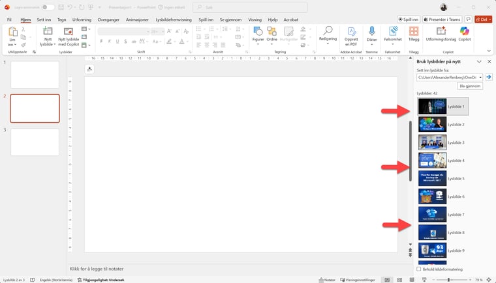Screen dimensions: 496x283
Task: Open the Tillegg add-ins icon
Action: pos(413,31)
